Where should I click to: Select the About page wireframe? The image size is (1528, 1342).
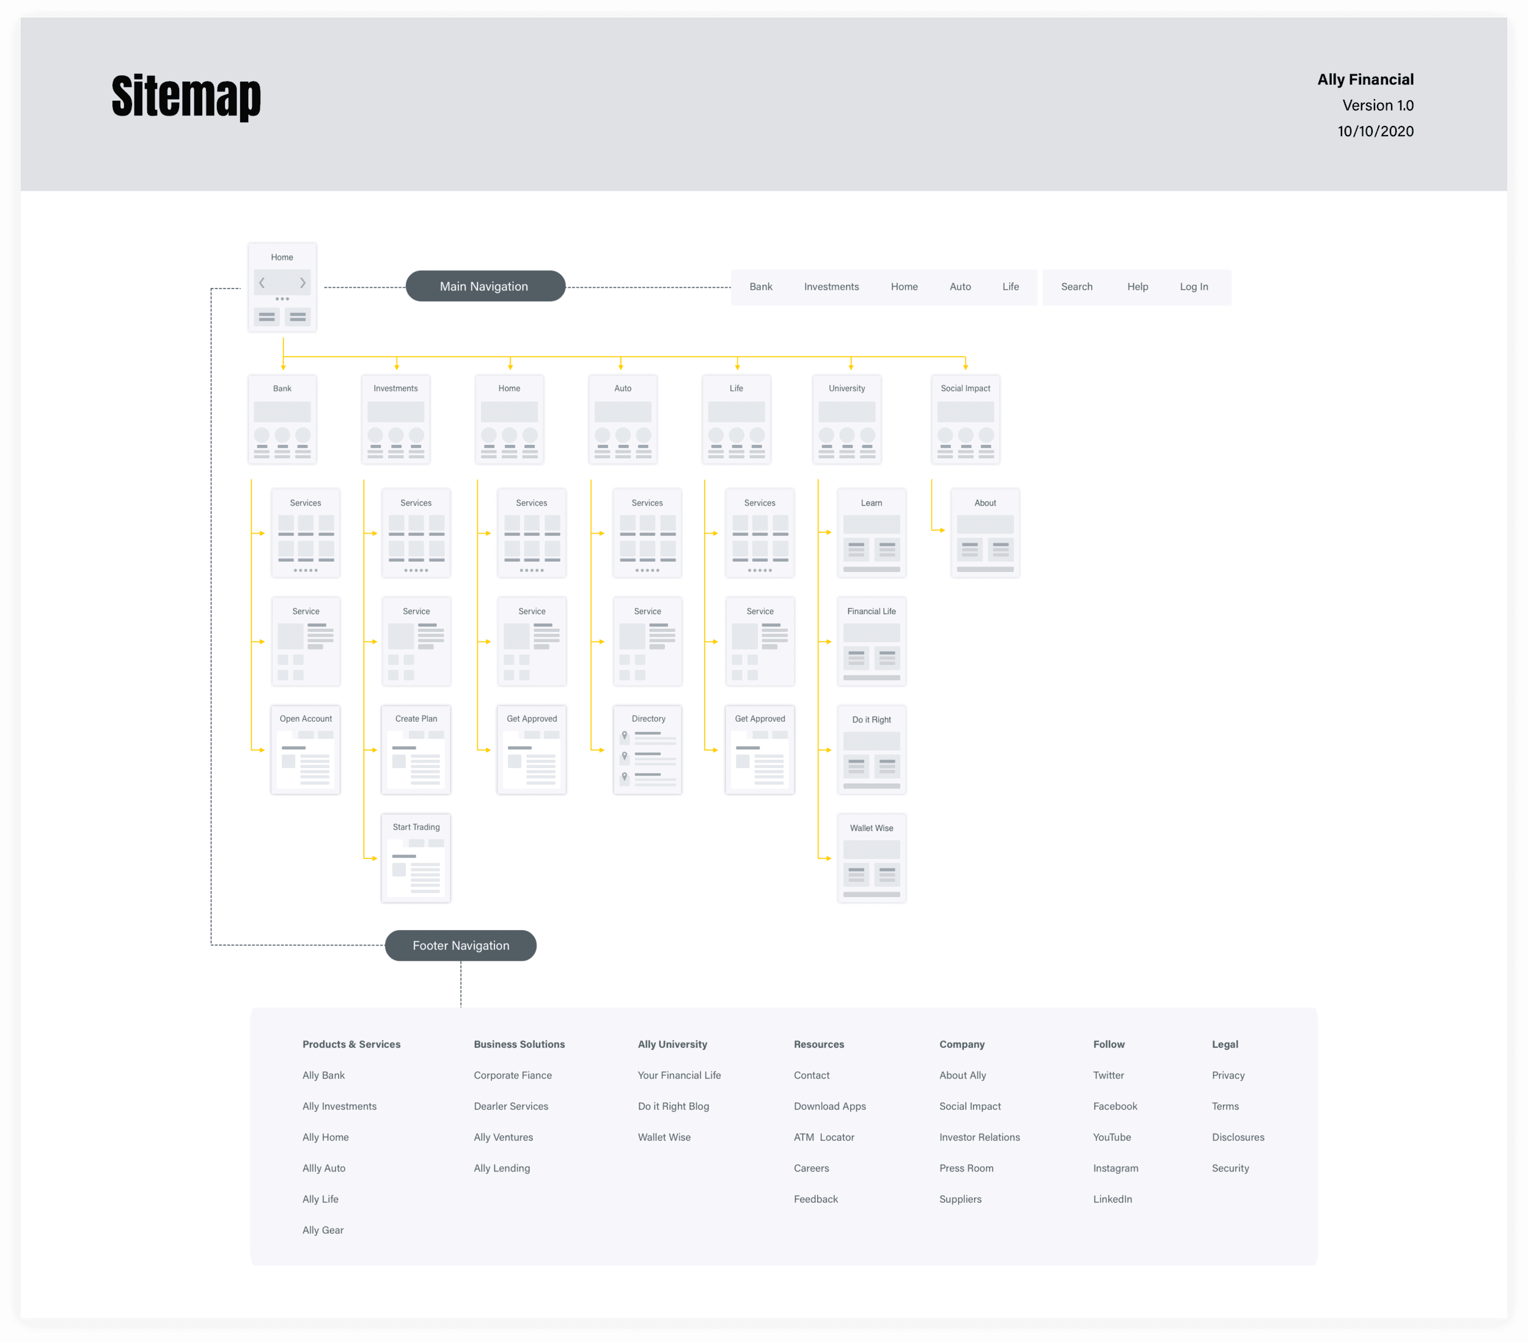985,533
